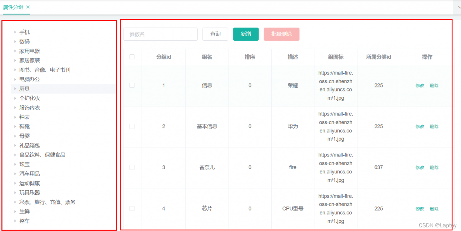Click 修改 in the 基本信息 row
Screen dimensions: 461x231
pos(420,127)
